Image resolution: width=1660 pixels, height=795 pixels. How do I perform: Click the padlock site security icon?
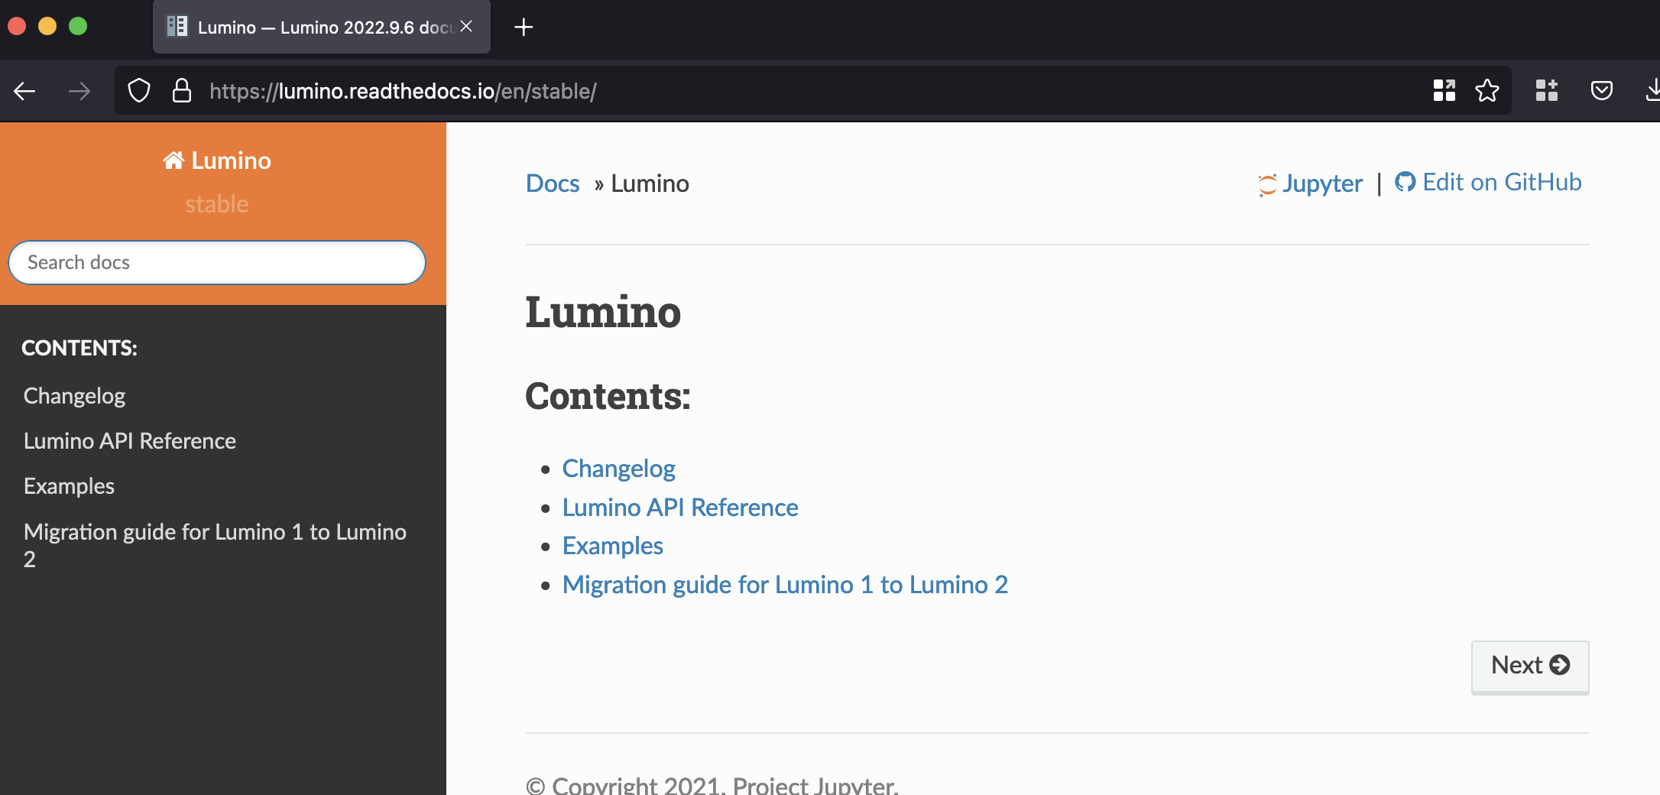point(183,90)
